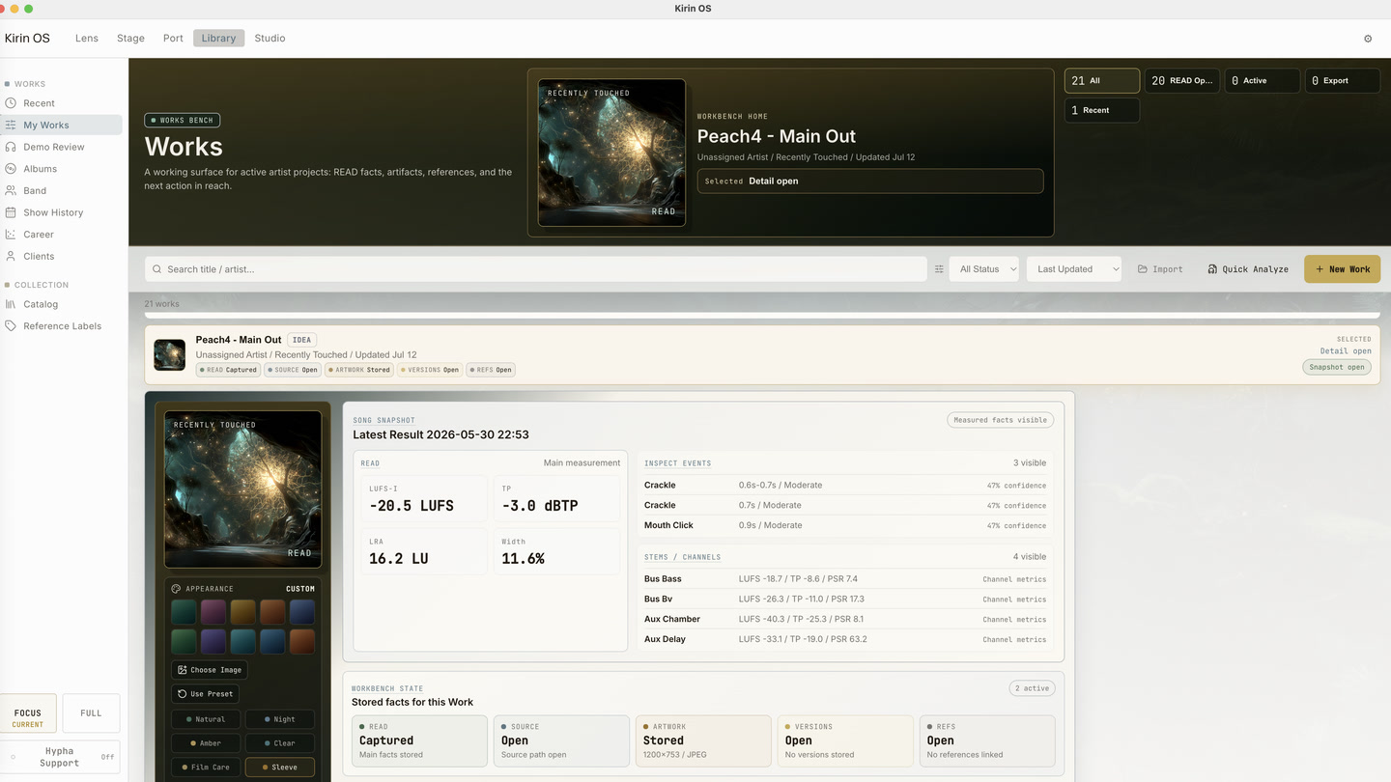1391x782 pixels.
Task: Click the Career chart icon
Action: (11, 235)
